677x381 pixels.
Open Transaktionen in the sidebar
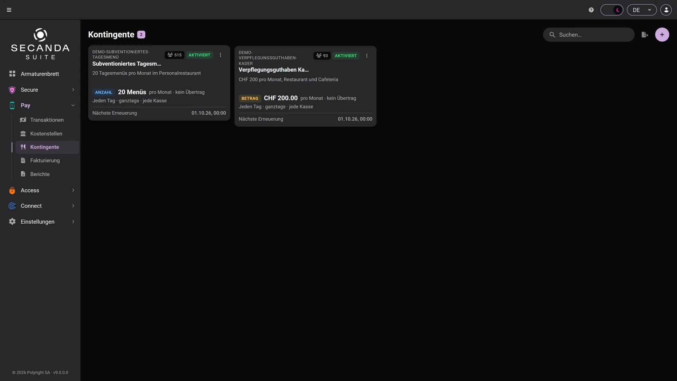click(47, 120)
